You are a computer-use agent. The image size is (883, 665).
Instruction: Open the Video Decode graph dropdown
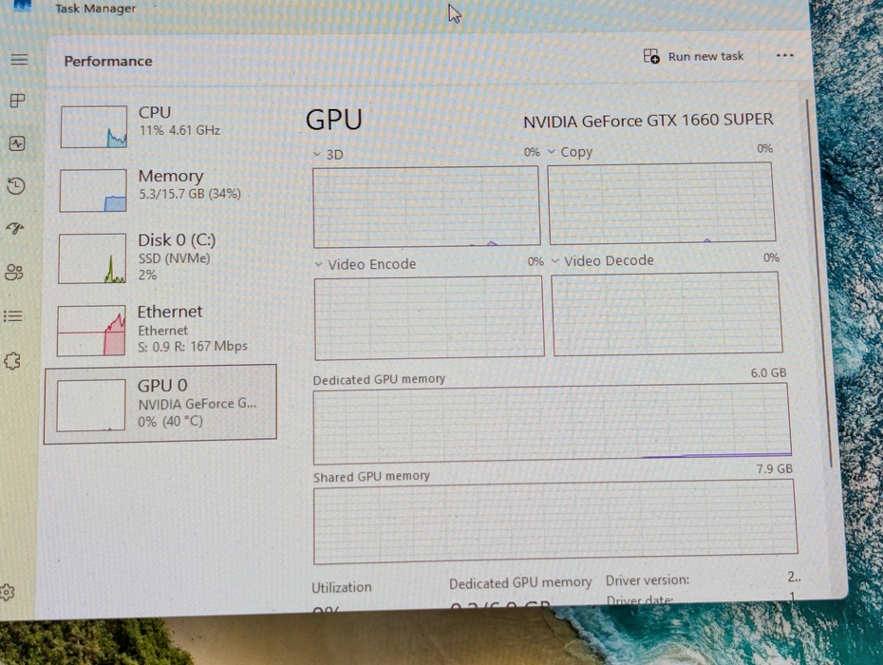555,260
